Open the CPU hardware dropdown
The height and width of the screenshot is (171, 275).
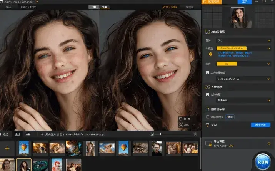click(244, 40)
